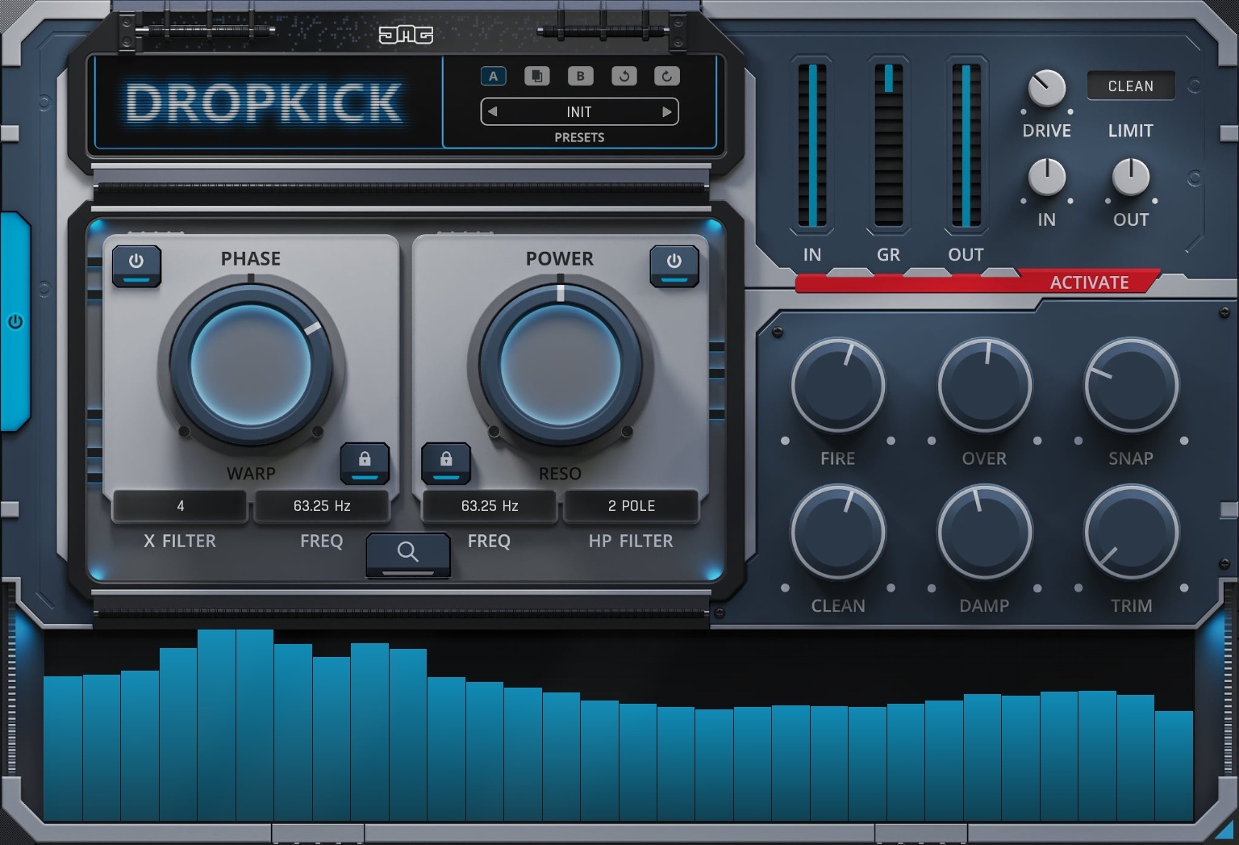Viewport: 1239px width, 845px height.
Task: Redo the undone change
Action: click(666, 76)
